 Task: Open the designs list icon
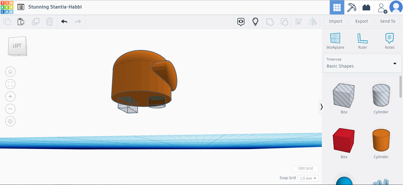coord(21,7)
